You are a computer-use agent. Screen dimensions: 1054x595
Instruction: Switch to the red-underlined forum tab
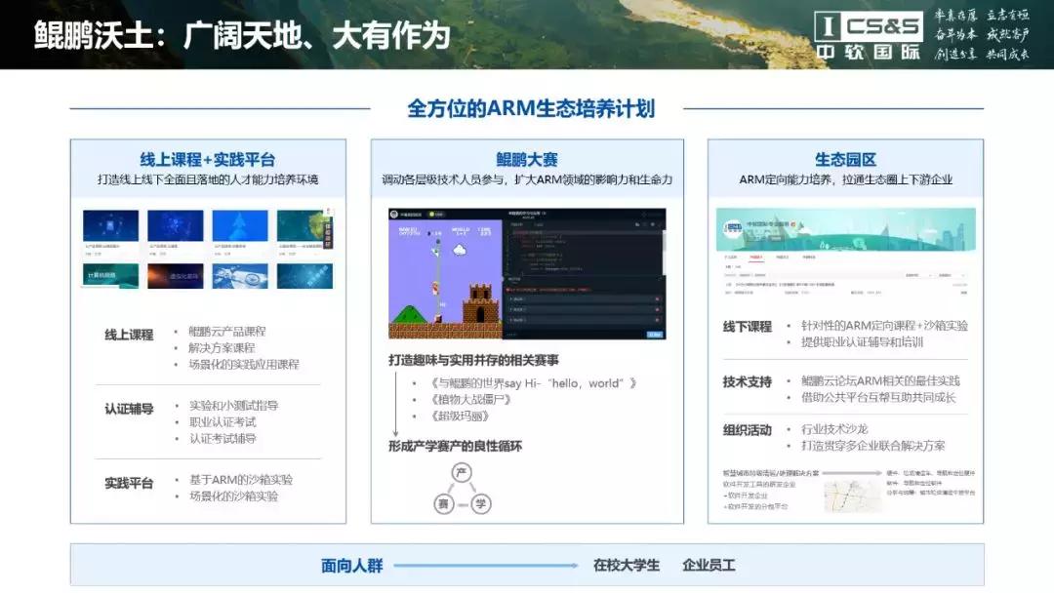click(756, 256)
